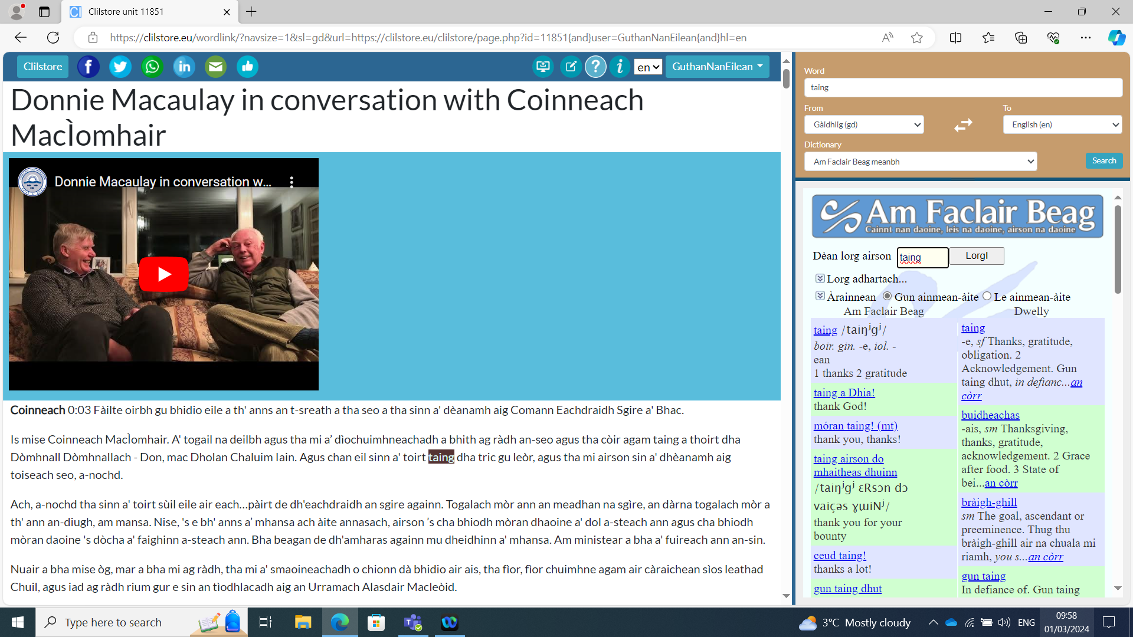Open the From language Gàidhlig dropdown

coord(863,124)
